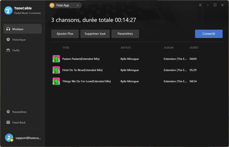Click the Supprimer tout button
This screenshot has height=147, width=229.
(x=95, y=34)
